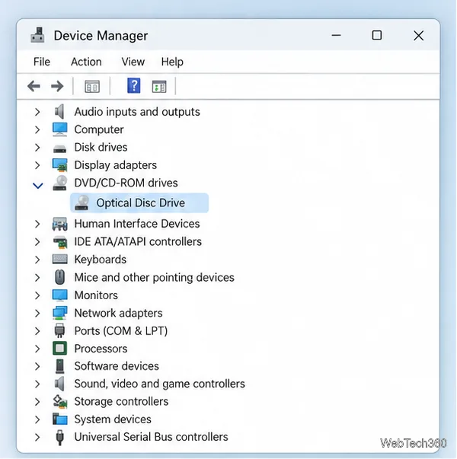The height and width of the screenshot is (459, 457).
Task: Click the Computer monitor icon
Action: [x=59, y=129]
